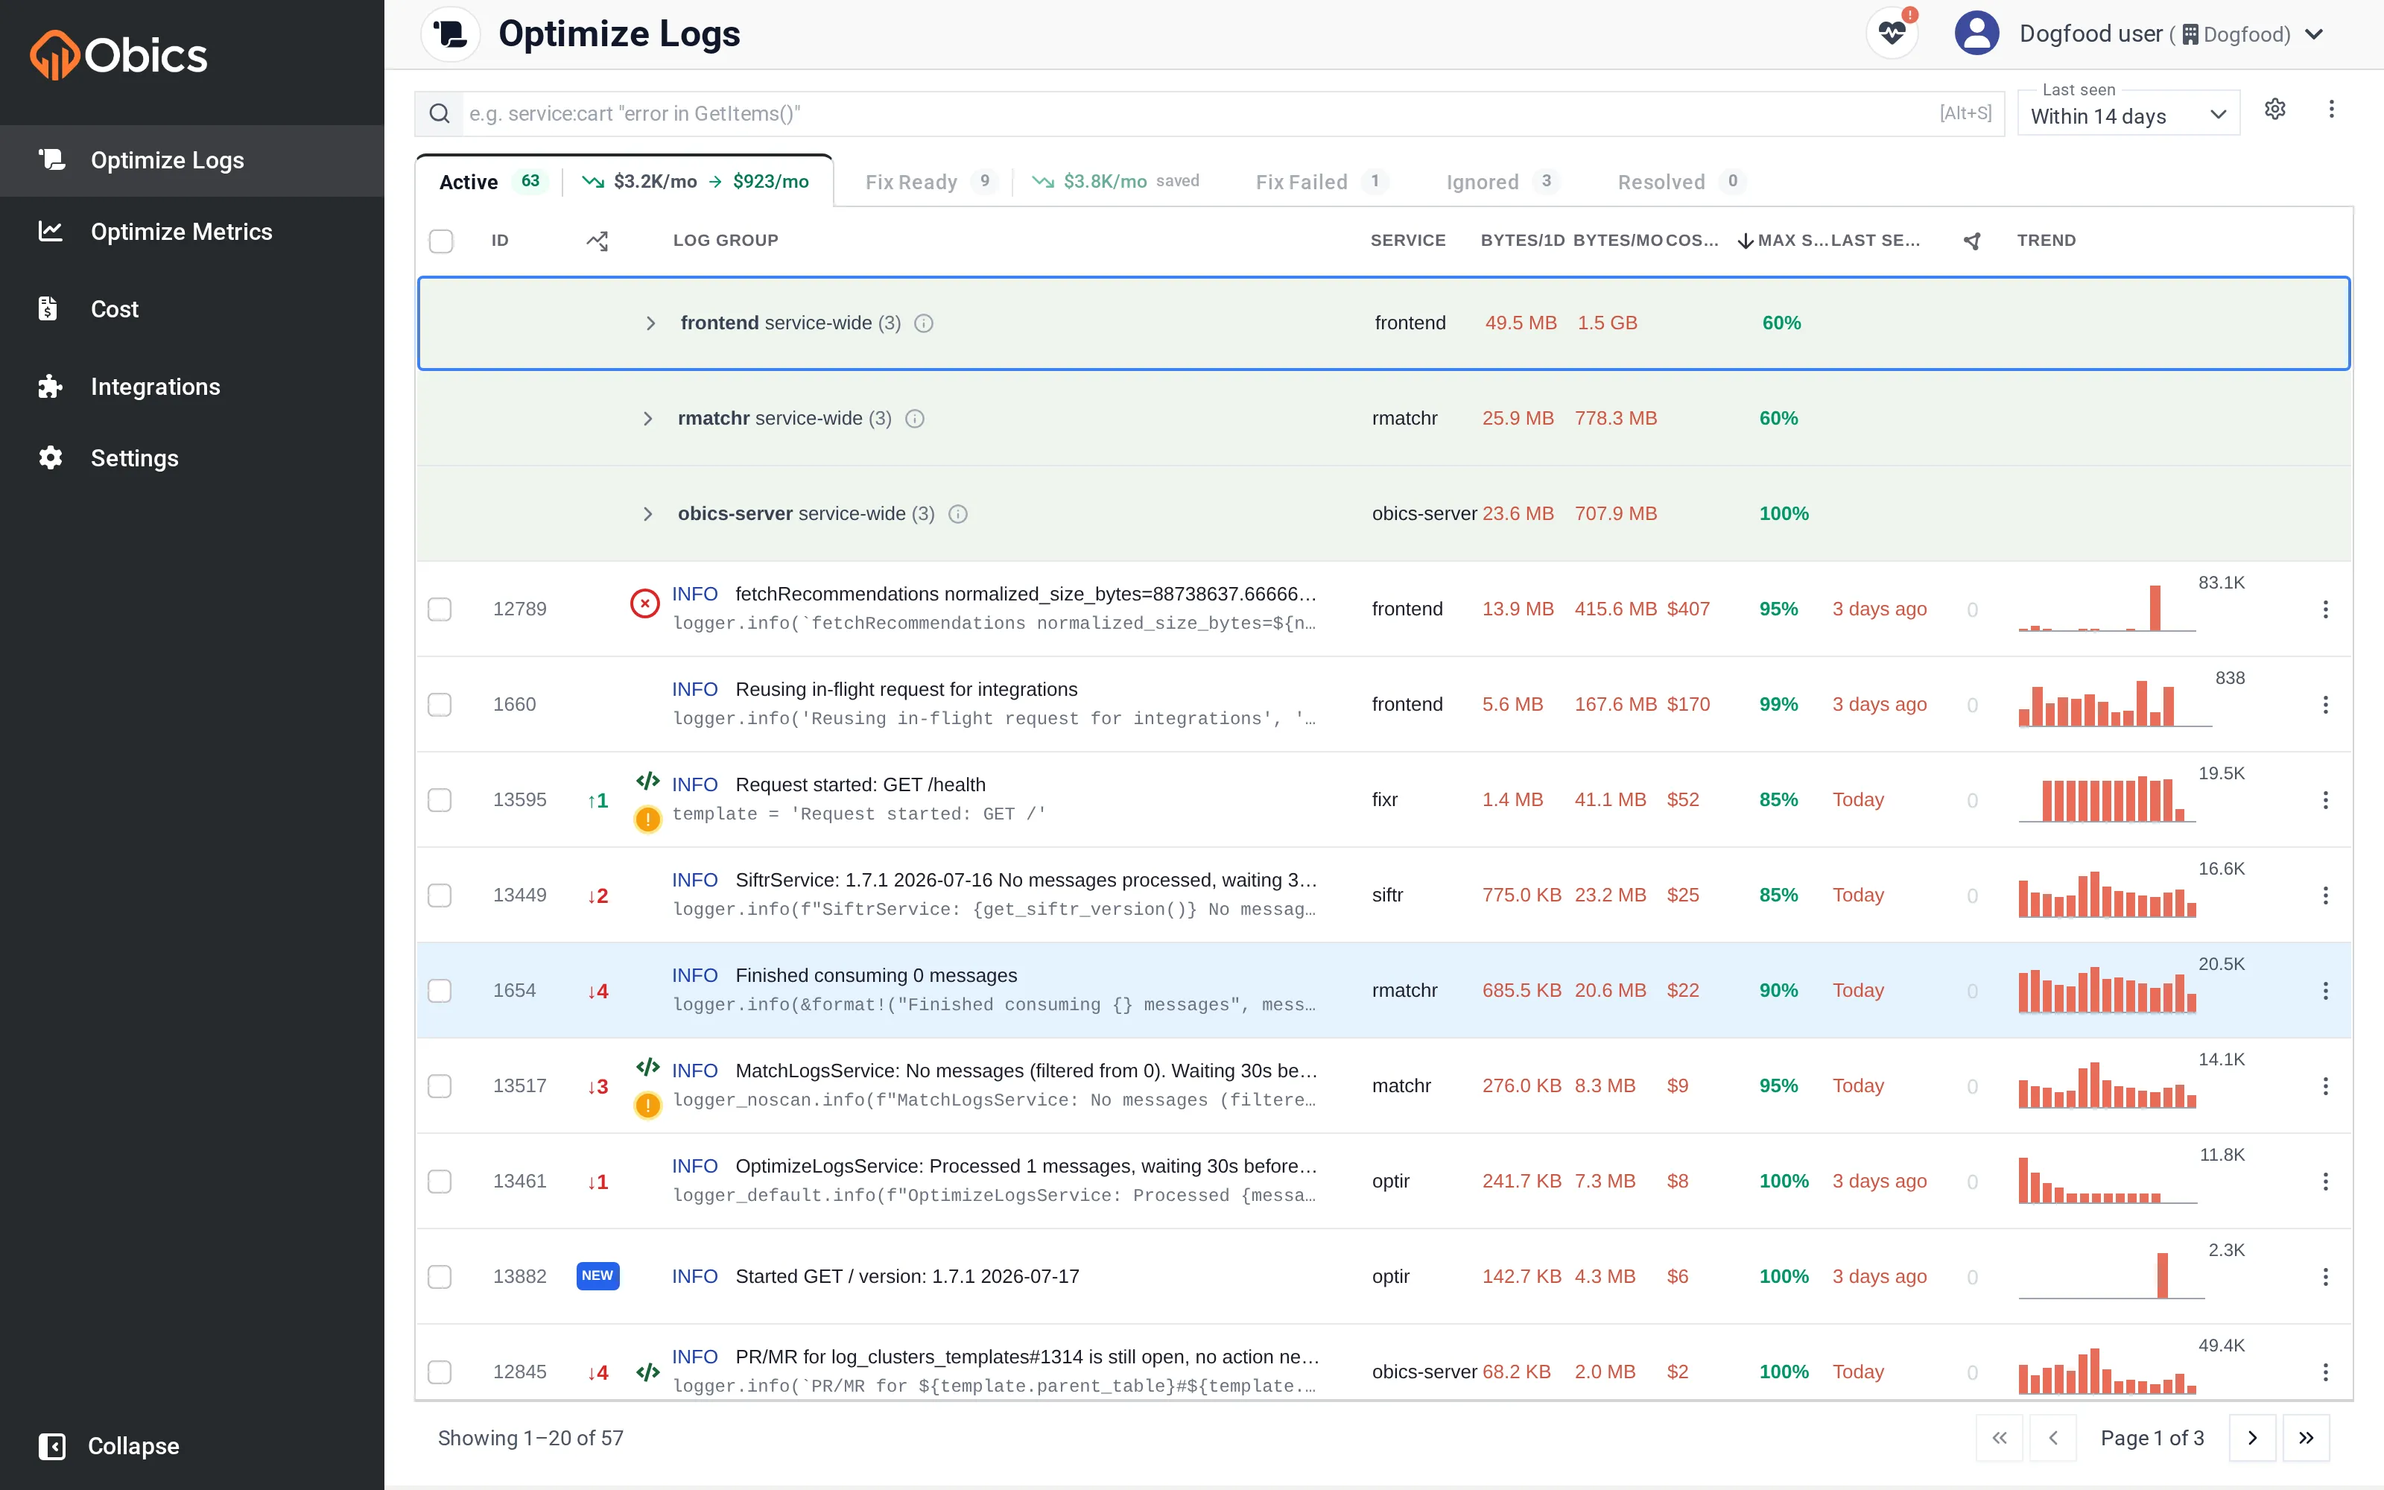Check the box for log 13461
This screenshot has width=2384, height=1490.
pyautogui.click(x=440, y=1182)
